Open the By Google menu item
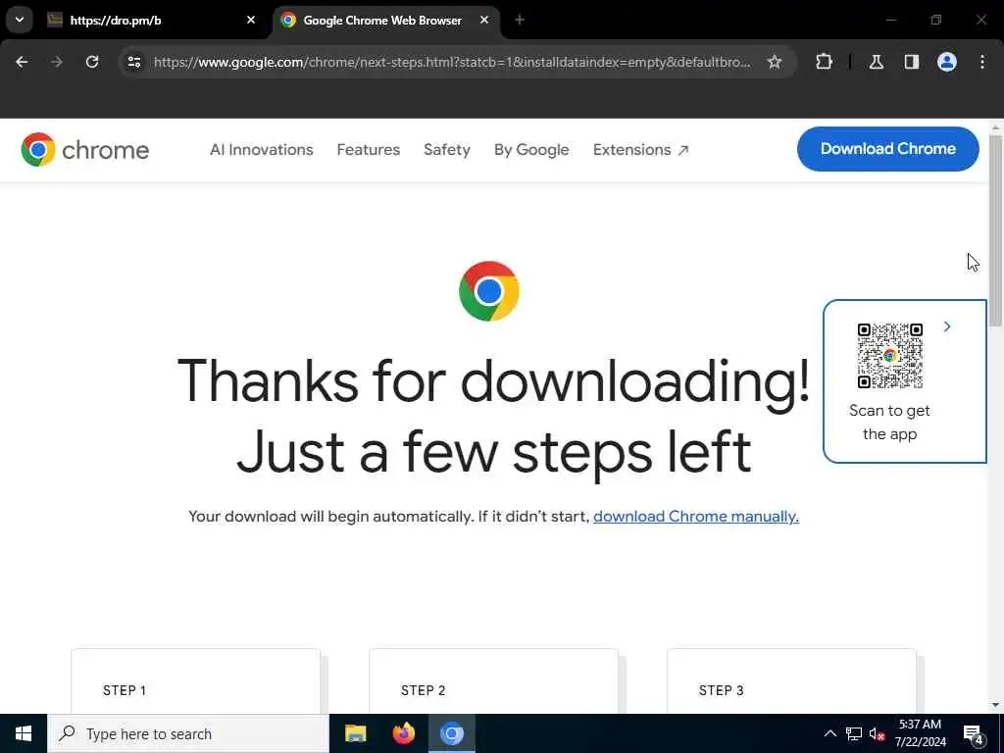Viewport: 1004px width, 753px height. coord(531,150)
